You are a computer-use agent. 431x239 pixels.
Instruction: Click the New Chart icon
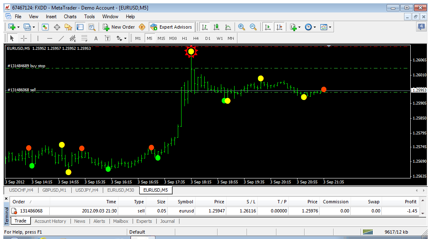(x=12, y=27)
